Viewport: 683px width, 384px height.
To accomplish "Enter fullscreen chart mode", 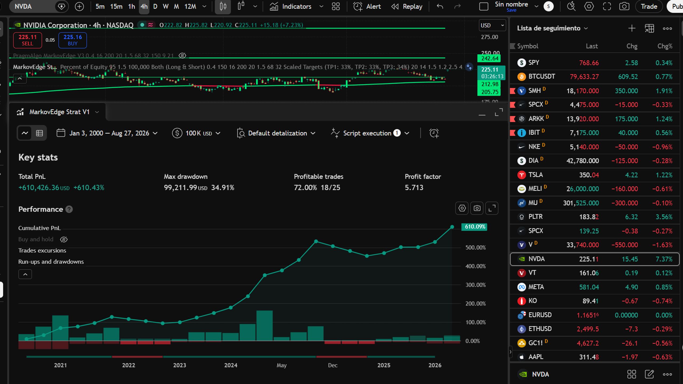I will [x=607, y=6].
